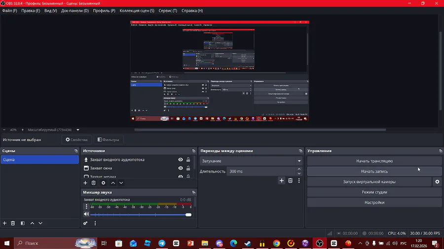444x249 pixels.
Task: Click the Длительность 300 ms field
Action: tap(261, 171)
